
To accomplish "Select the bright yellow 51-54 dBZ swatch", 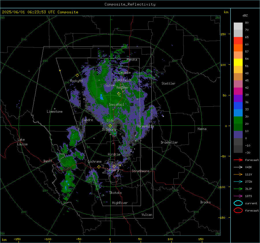I will 238,62.
